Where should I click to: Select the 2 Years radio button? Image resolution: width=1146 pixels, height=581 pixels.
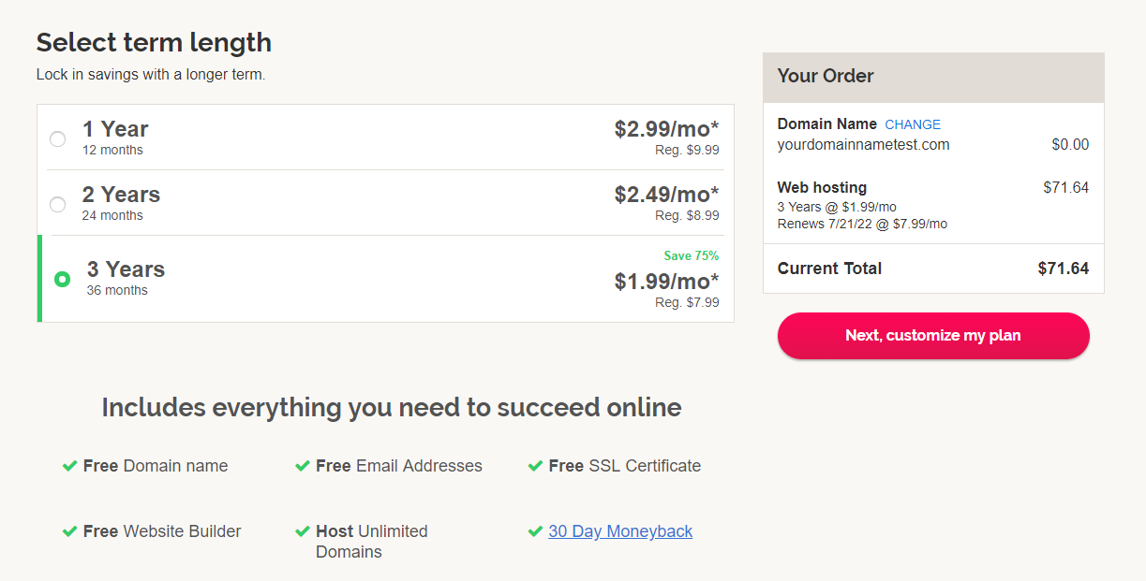[x=58, y=204]
